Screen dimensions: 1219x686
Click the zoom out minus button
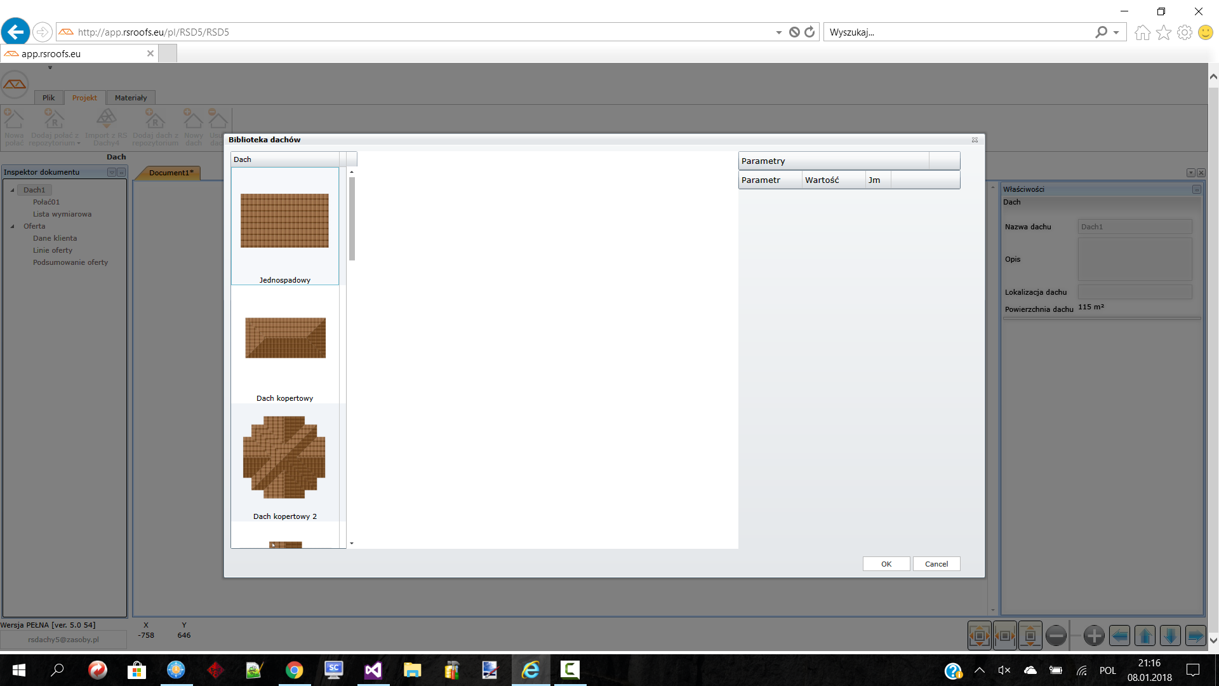pos(1055,636)
